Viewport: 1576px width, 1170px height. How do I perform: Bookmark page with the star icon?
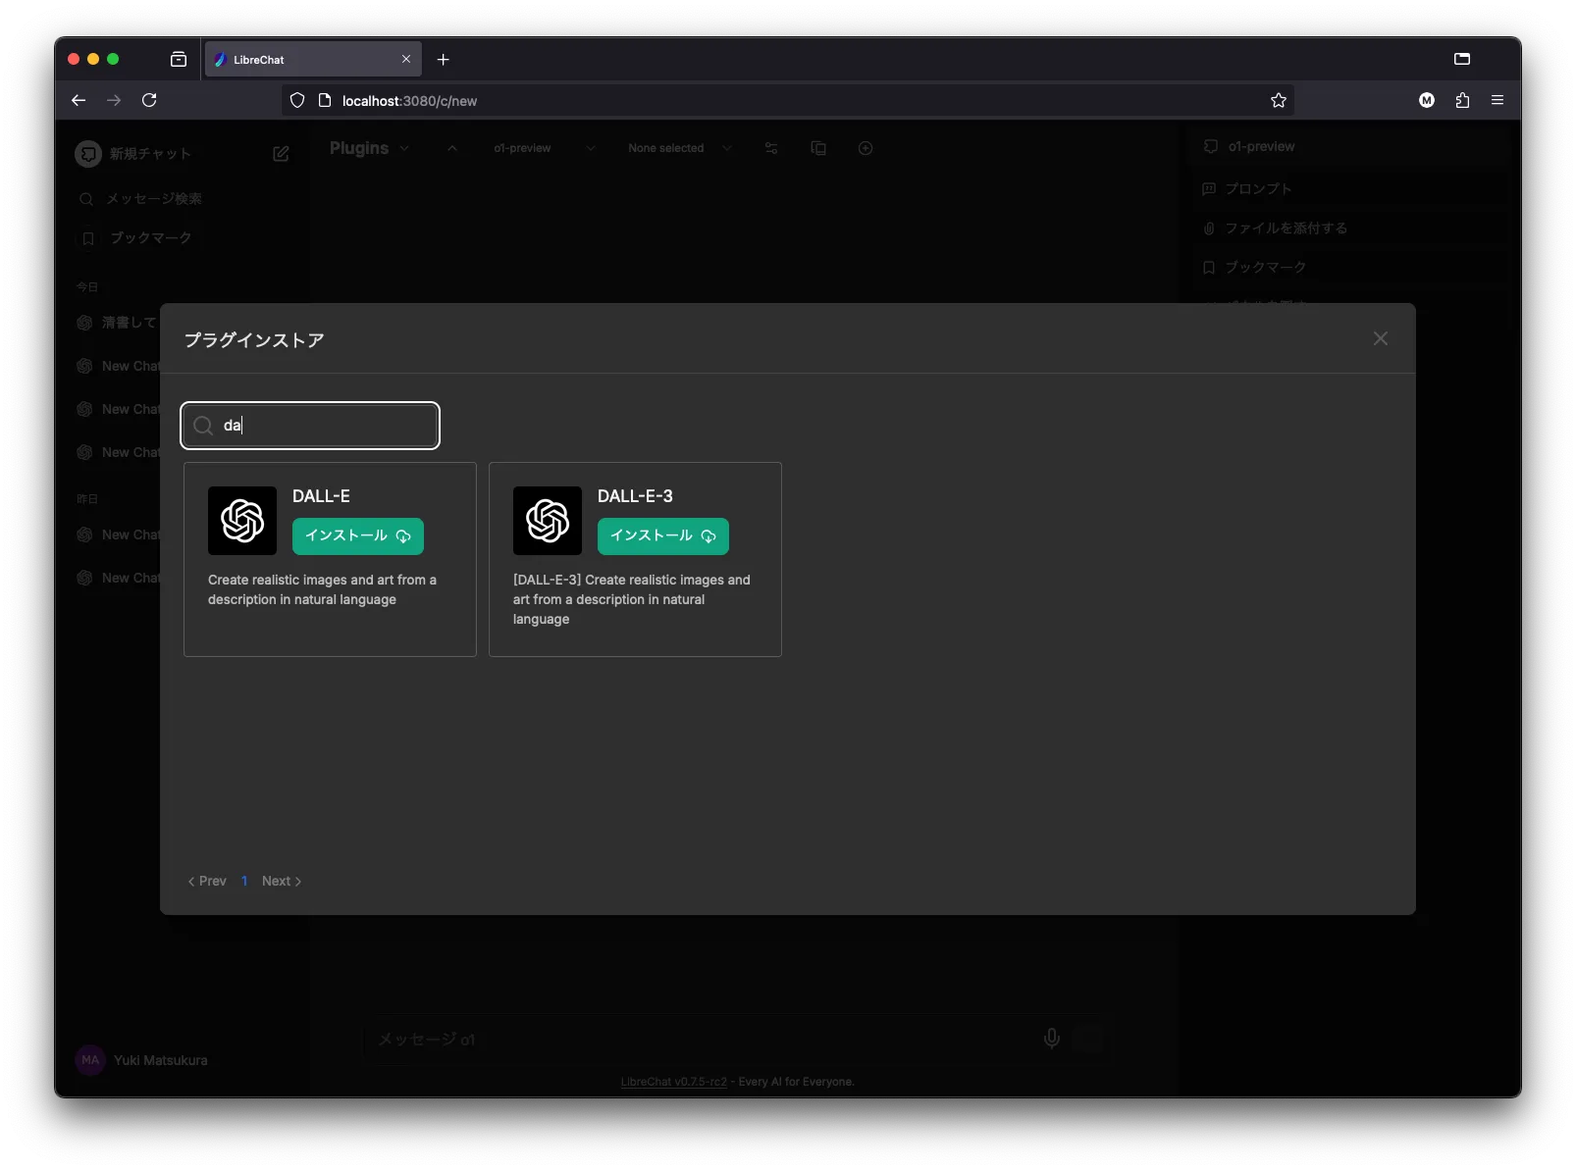[x=1278, y=100]
